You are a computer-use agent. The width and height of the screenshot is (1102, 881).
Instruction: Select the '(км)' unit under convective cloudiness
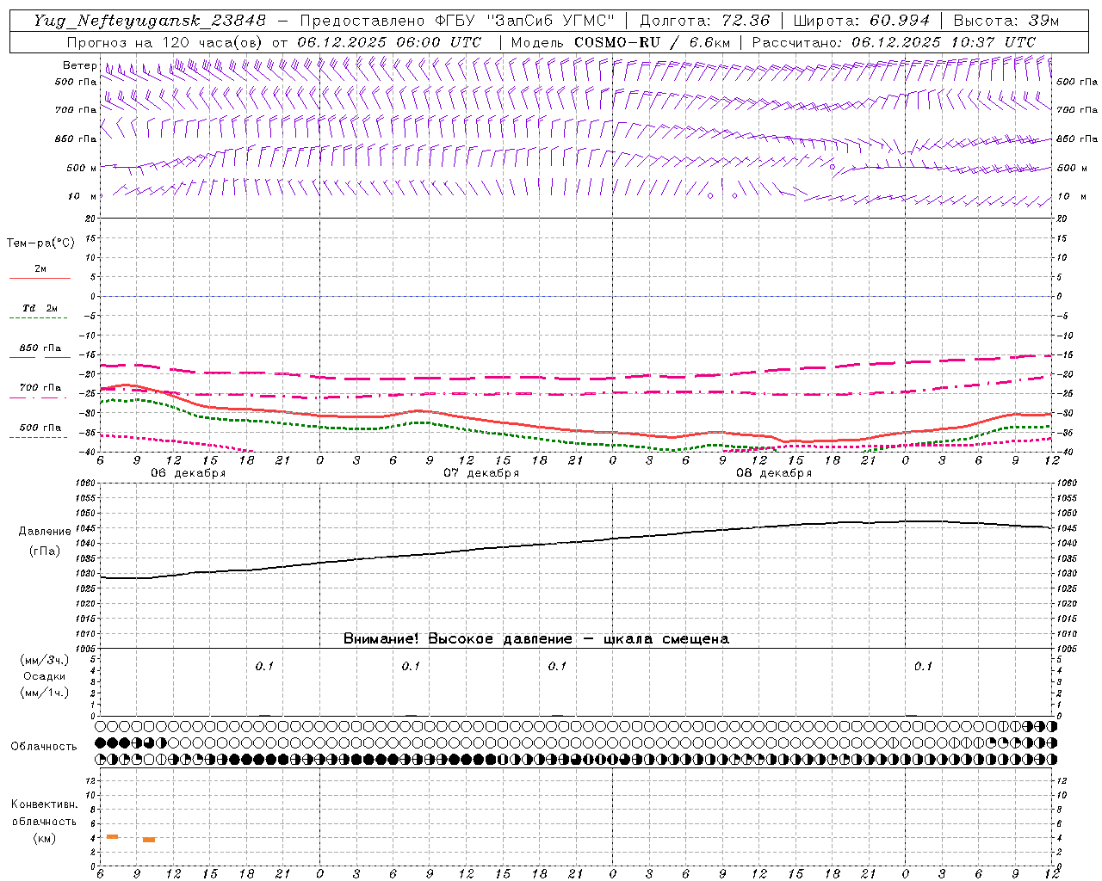(44, 838)
